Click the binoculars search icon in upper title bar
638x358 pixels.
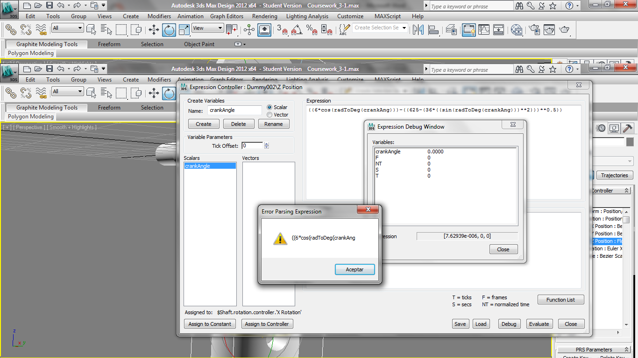click(520, 6)
